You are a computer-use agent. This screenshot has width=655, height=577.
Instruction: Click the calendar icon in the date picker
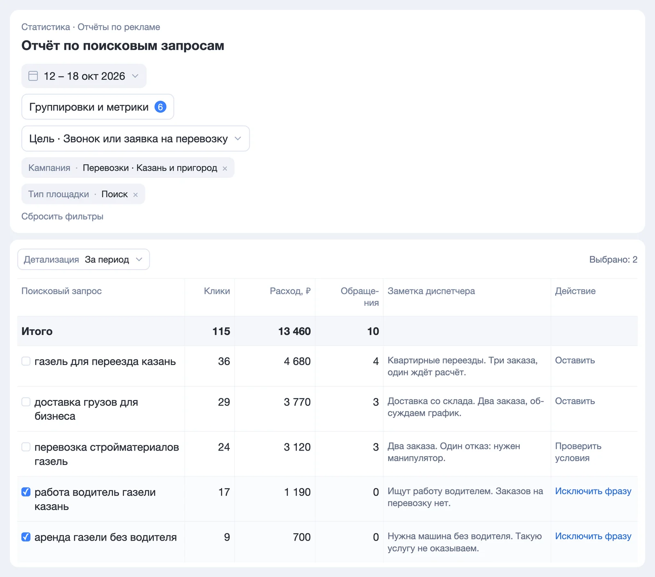click(x=33, y=76)
